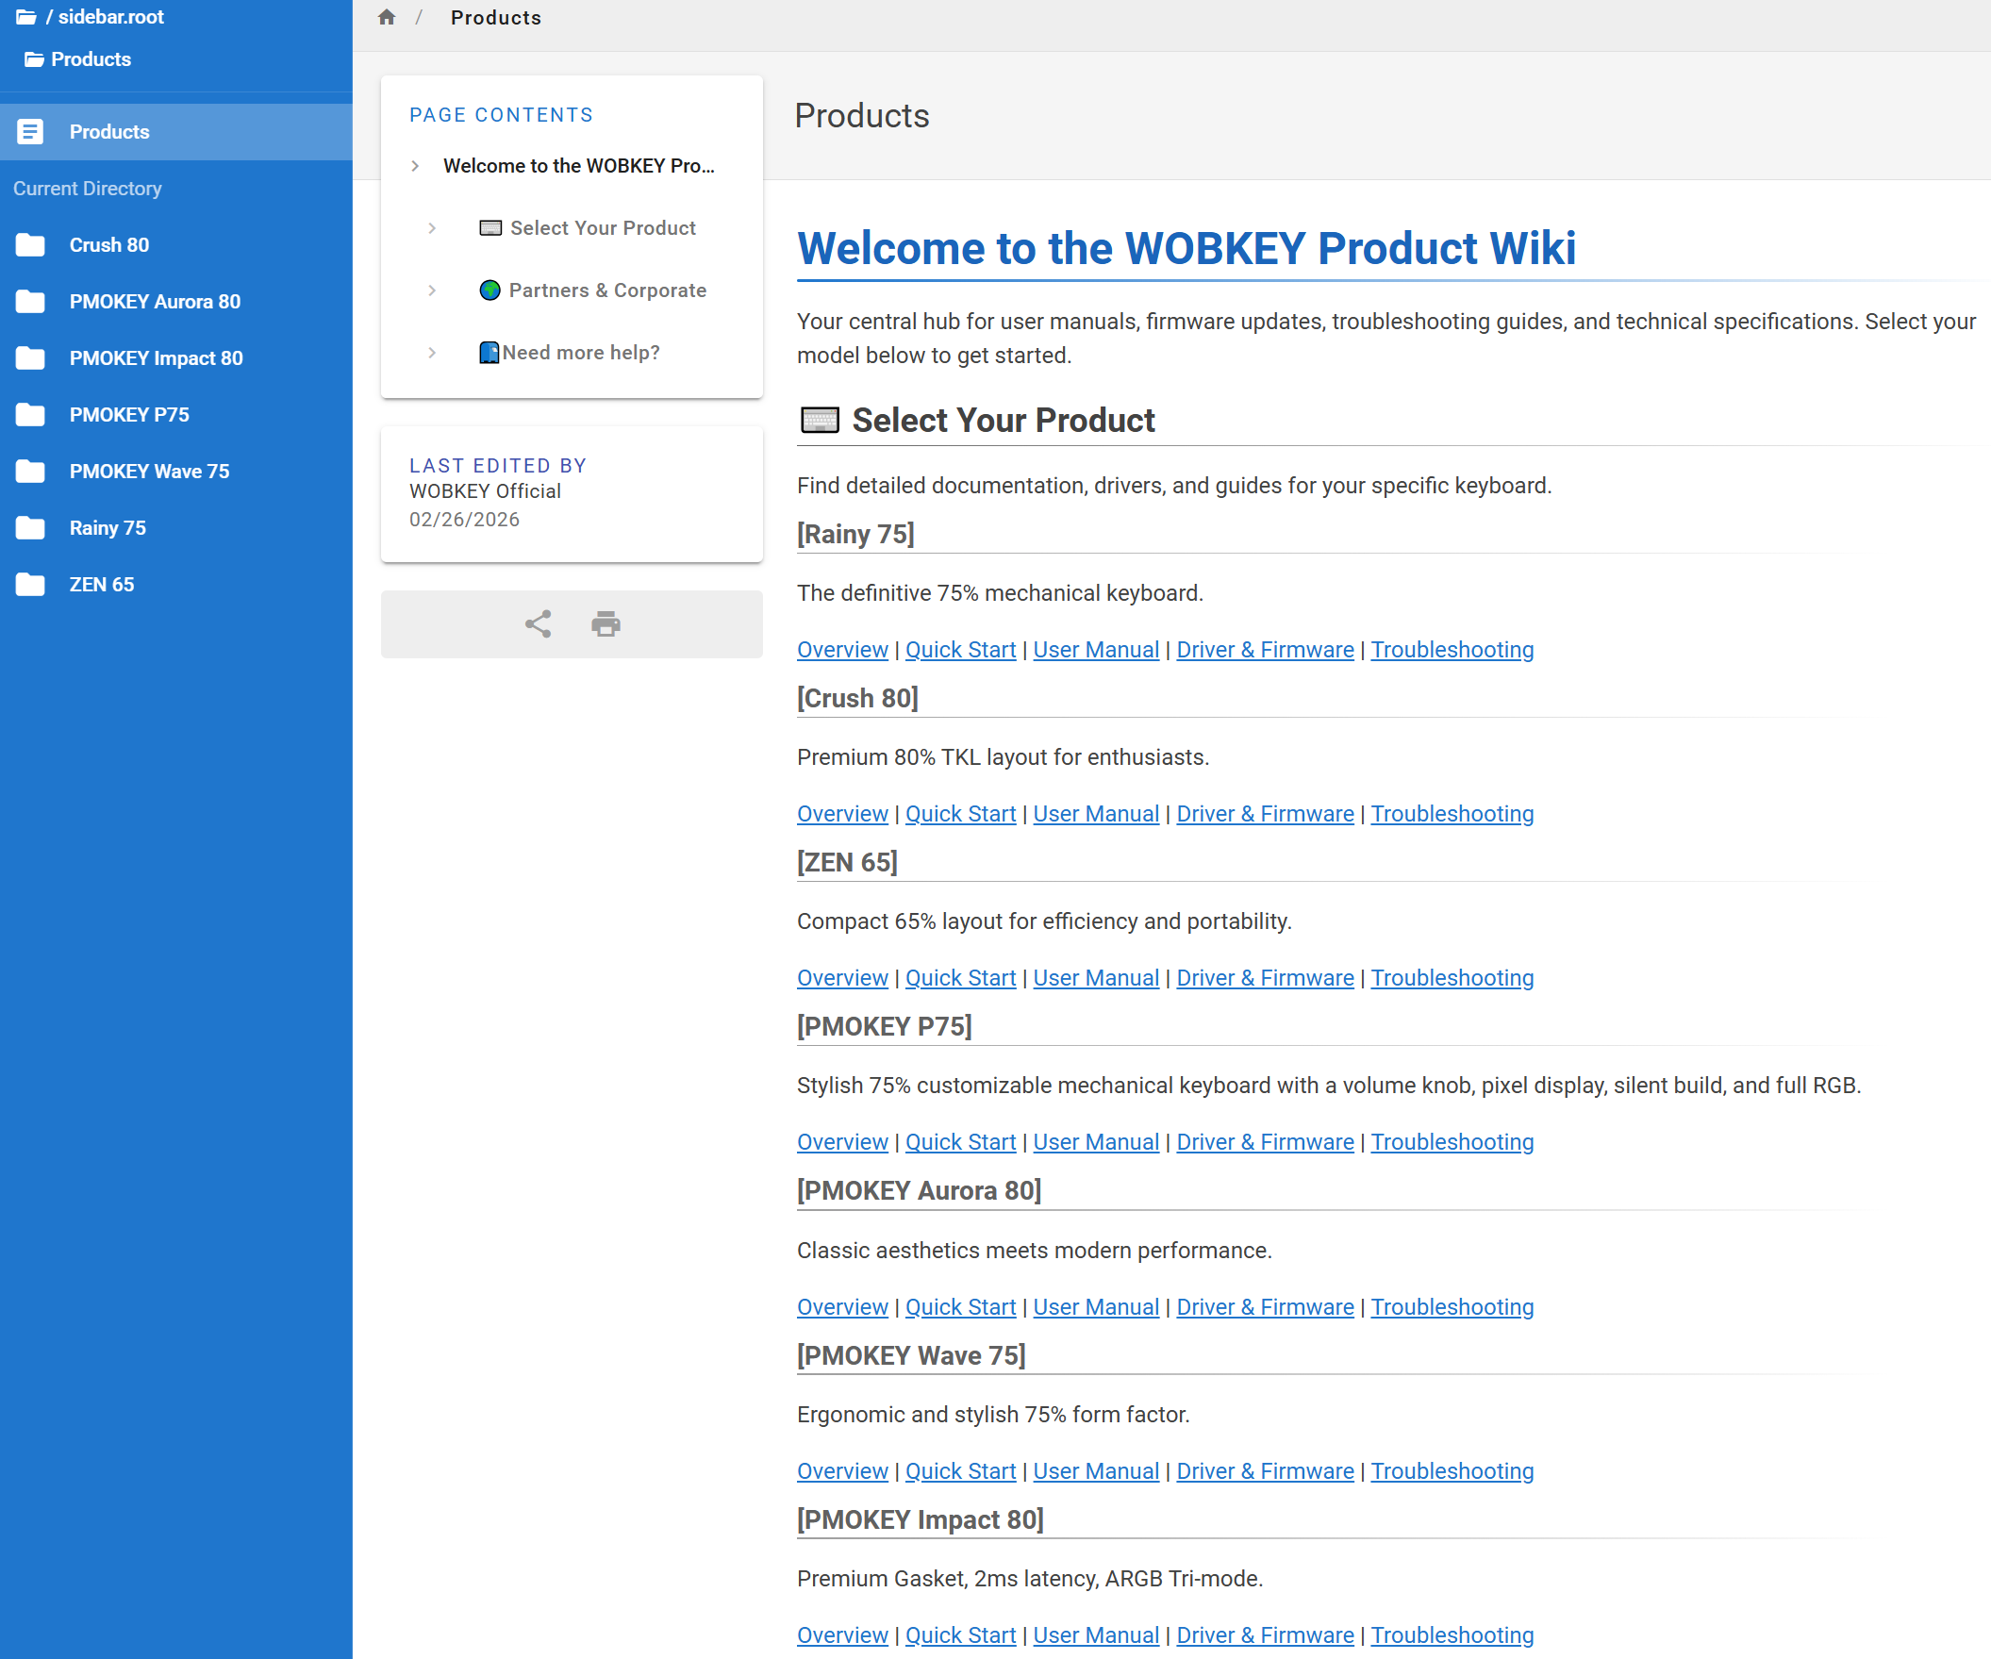Viewport: 1991px width, 1659px height.
Task: Open ZEN 65 User Manual link
Action: [1095, 977]
